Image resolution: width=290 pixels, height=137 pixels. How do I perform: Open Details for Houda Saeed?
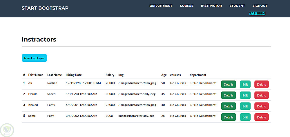click(x=228, y=95)
